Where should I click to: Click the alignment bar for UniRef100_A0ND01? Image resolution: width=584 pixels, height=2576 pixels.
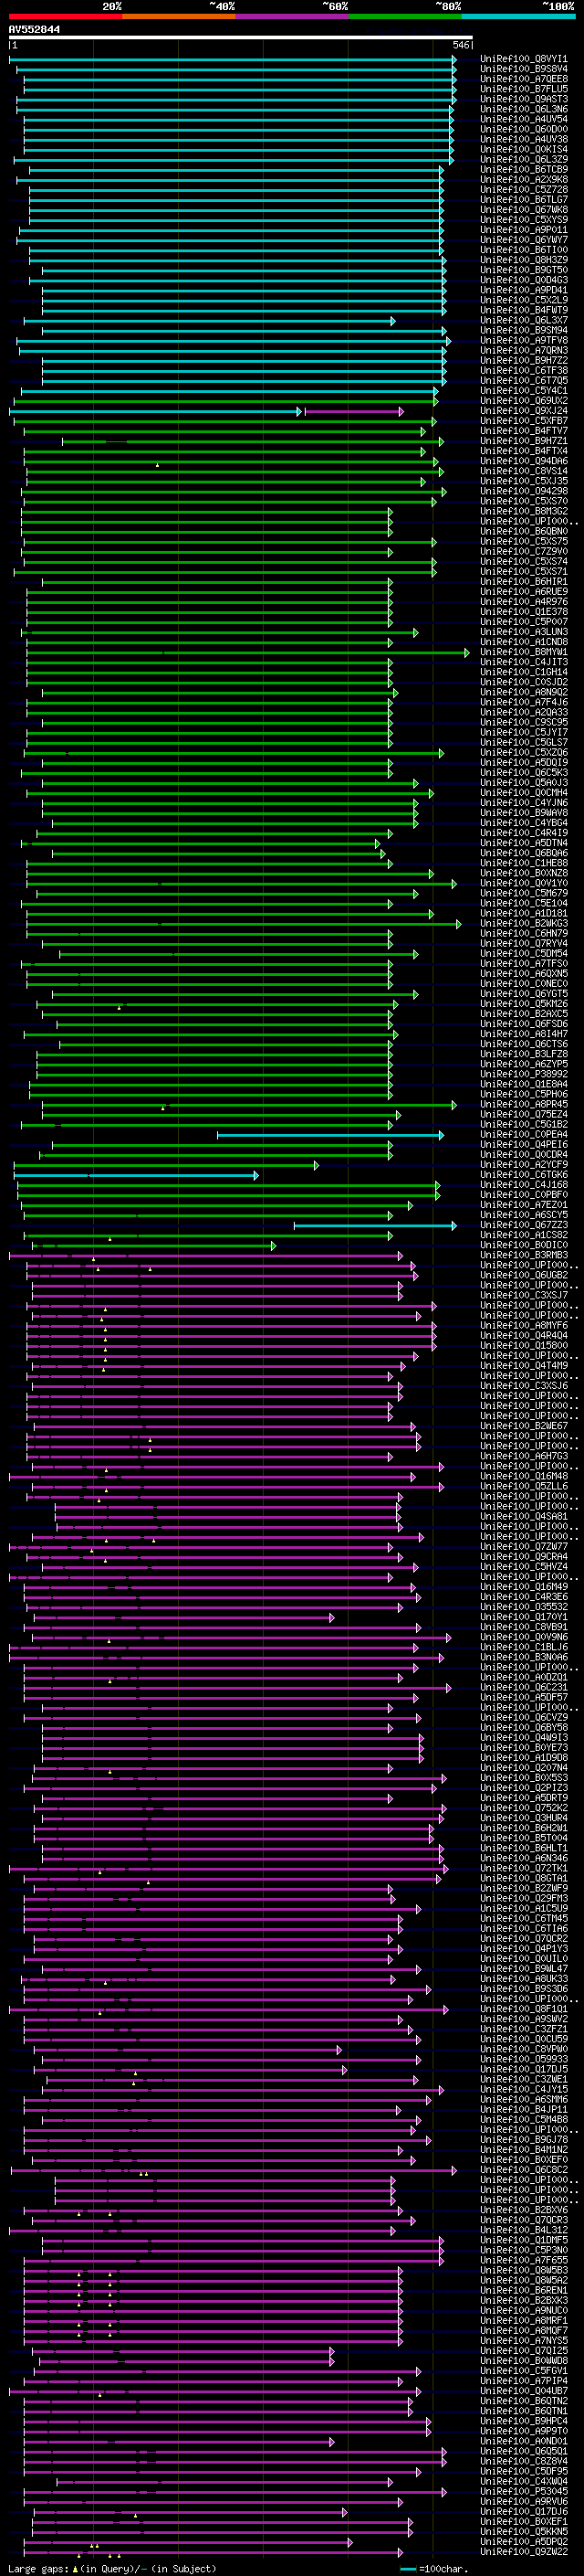(x=180, y=2440)
